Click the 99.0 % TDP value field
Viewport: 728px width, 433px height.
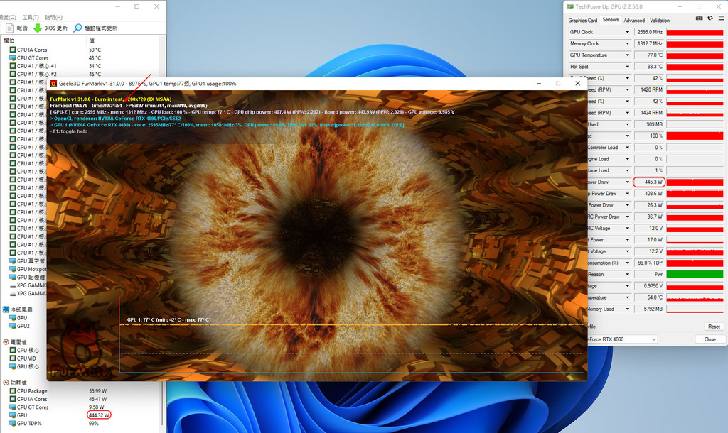click(650, 263)
